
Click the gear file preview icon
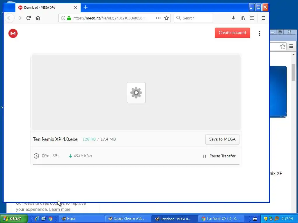tap(136, 93)
